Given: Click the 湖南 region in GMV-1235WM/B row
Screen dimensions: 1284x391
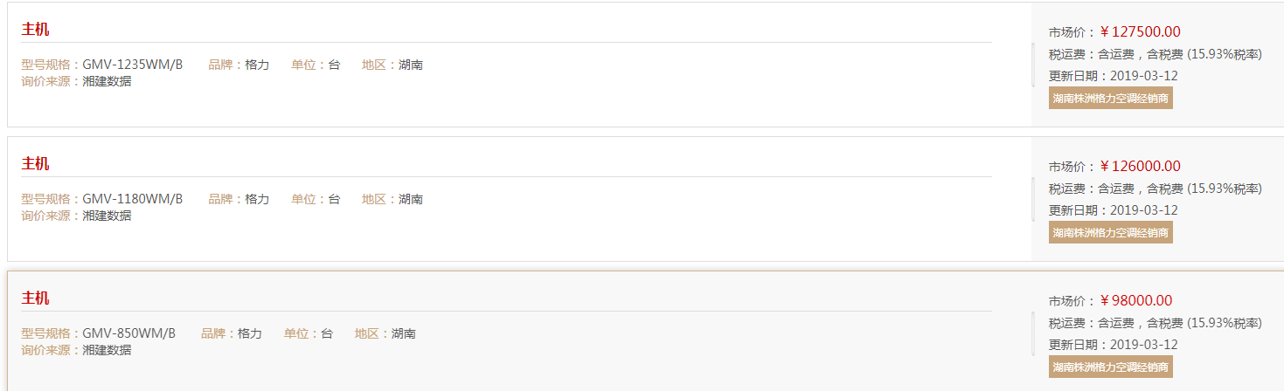Looking at the screenshot, I should pyautogui.click(x=411, y=65).
